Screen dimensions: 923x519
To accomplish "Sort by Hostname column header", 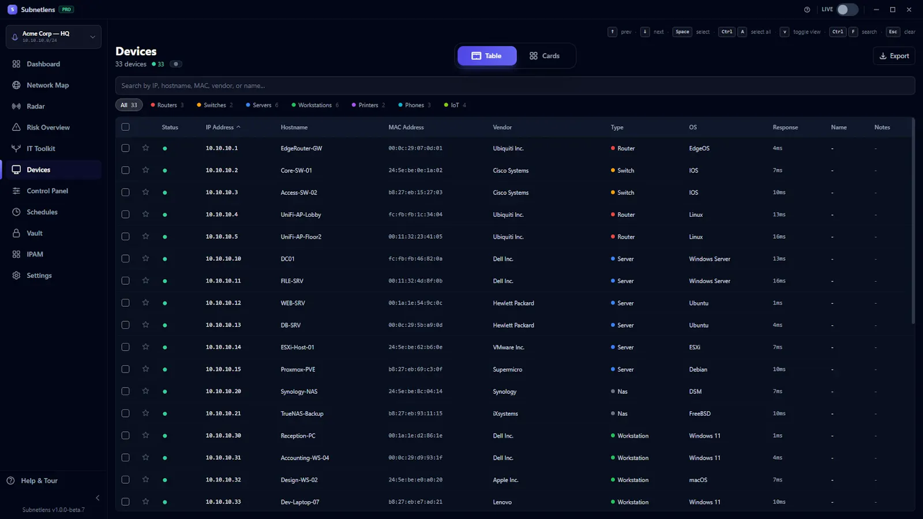I will pos(294,127).
